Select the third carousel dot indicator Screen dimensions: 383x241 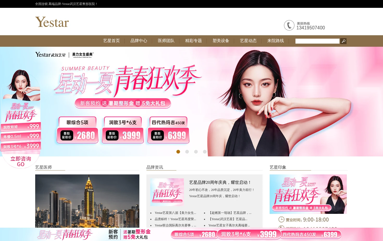[x=196, y=152]
